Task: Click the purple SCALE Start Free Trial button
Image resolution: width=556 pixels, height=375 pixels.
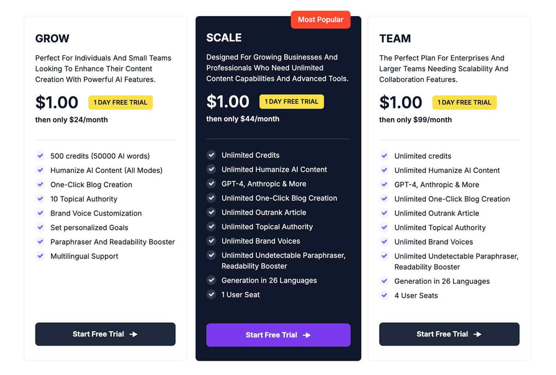Action: pyautogui.click(x=278, y=335)
